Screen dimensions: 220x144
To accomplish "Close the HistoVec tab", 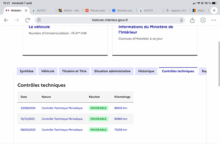I will point(26,10).
